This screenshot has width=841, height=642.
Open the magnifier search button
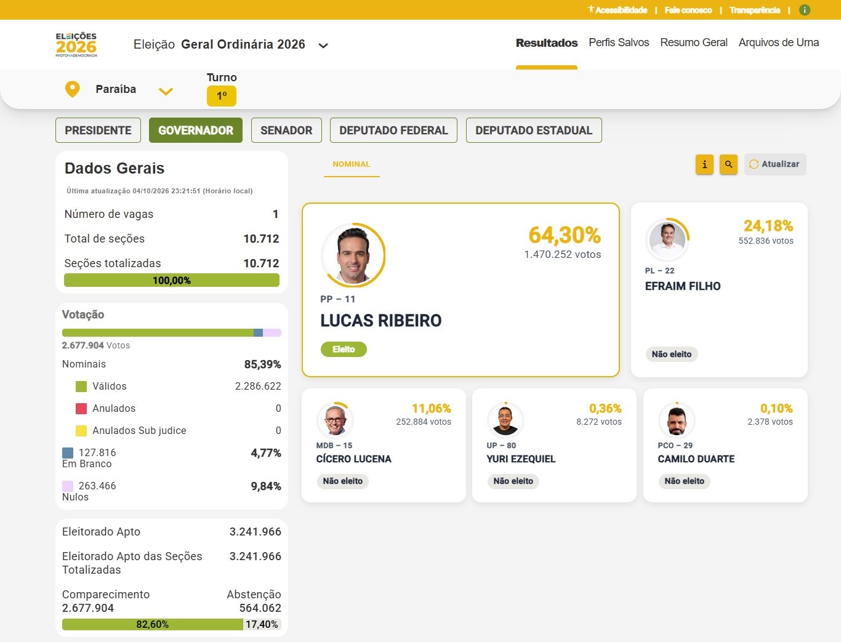pos(728,164)
